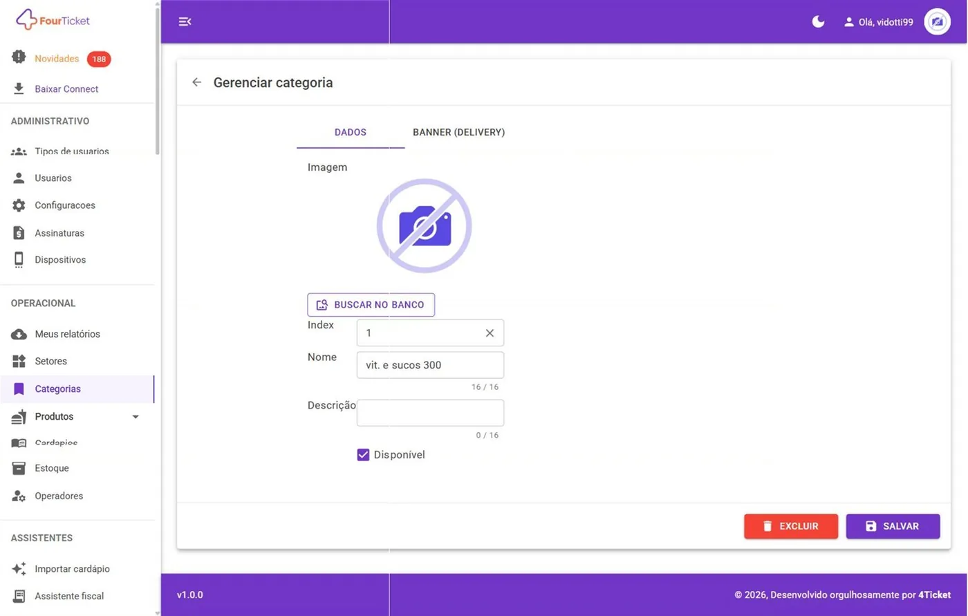The image size is (968, 616).
Task: Click the red EXCLUIR button
Action: click(791, 526)
